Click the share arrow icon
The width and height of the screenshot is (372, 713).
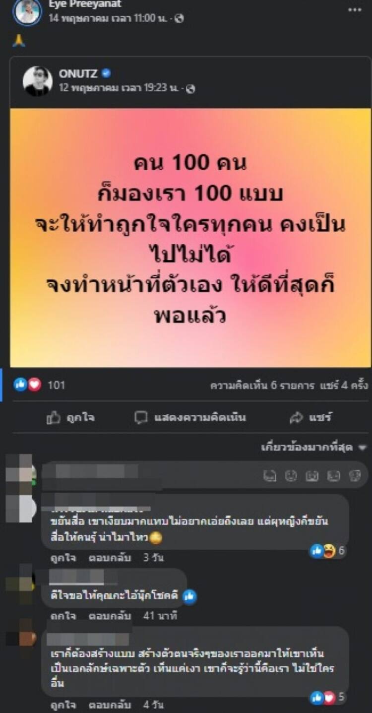296,417
